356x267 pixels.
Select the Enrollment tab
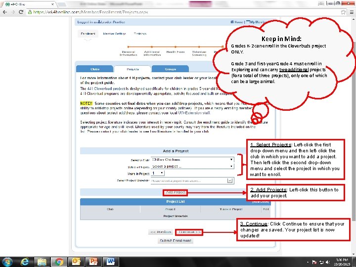click(88, 34)
